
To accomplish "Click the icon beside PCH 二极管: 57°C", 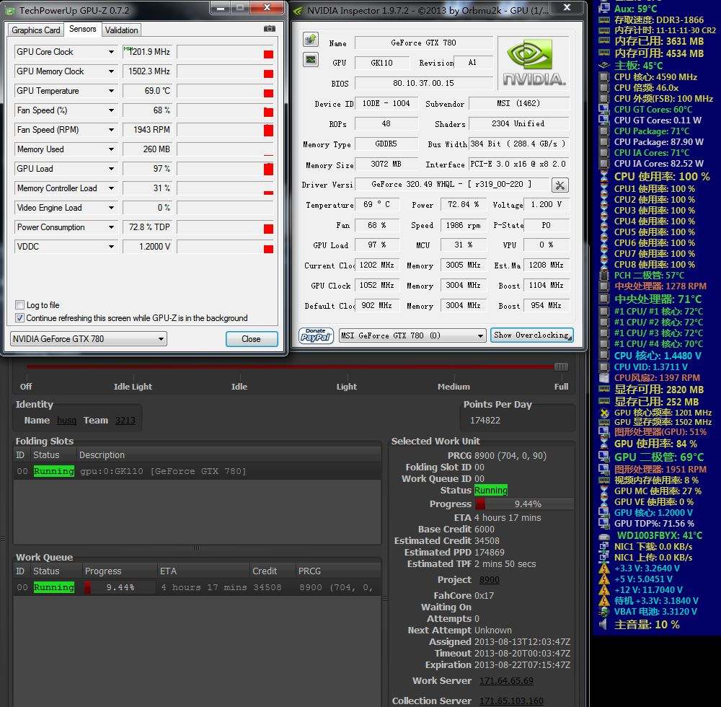I will pos(604,276).
